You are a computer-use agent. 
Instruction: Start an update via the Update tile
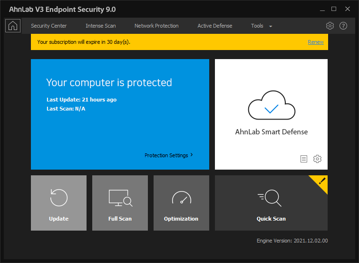tap(58, 203)
